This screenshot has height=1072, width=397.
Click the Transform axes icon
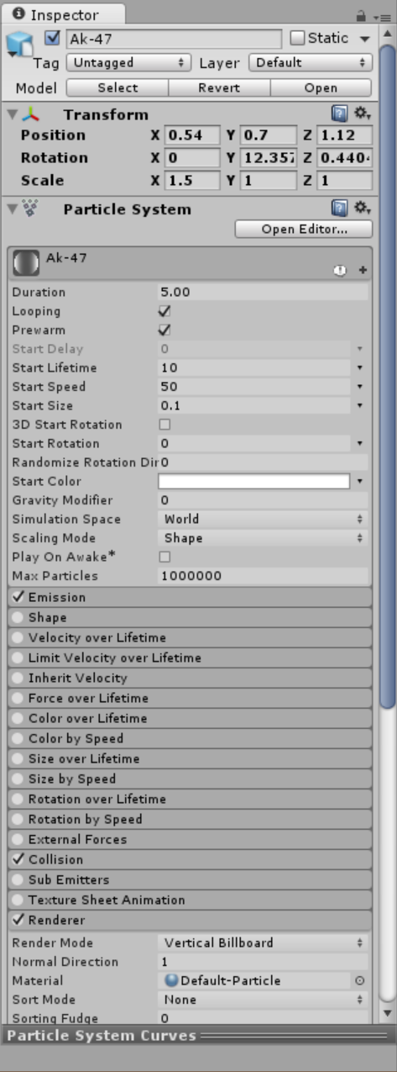(31, 114)
